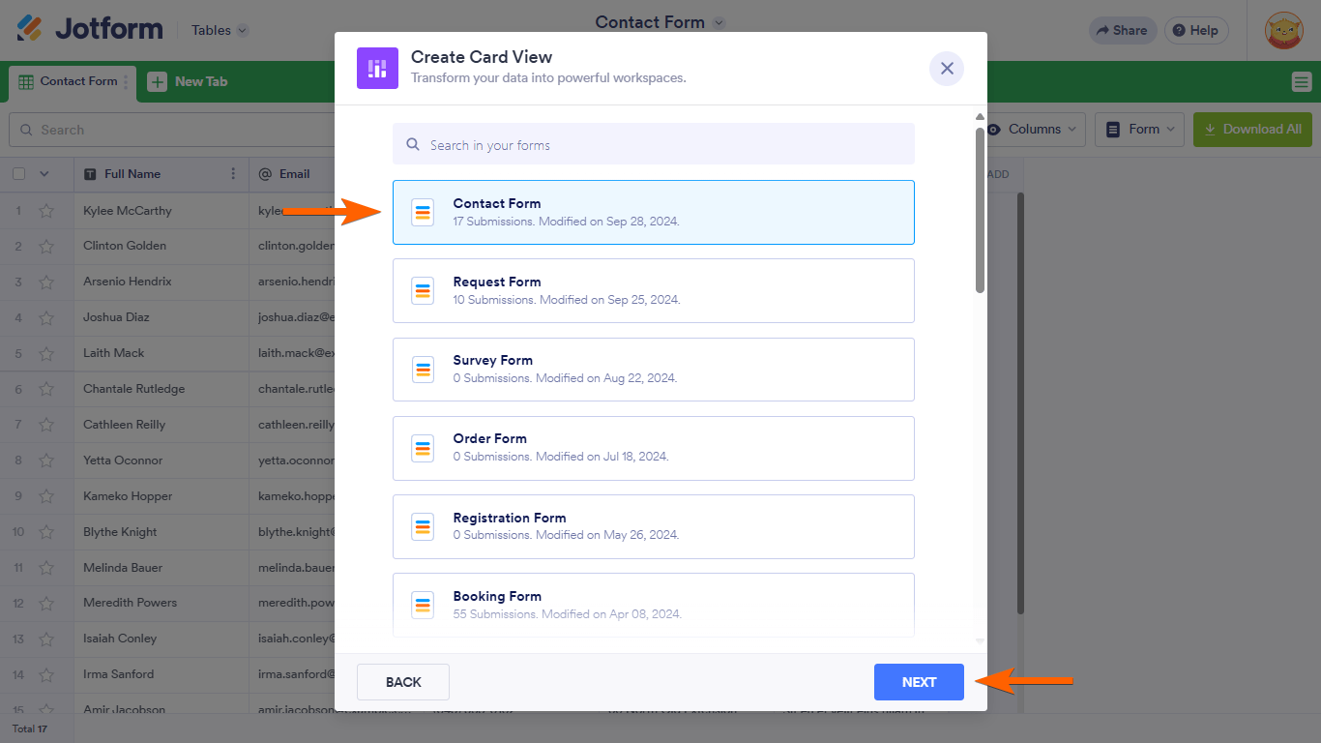The height and width of the screenshot is (743, 1321).
Task: Star the Arsenio Hendrix row
Action: click(45, 282)
